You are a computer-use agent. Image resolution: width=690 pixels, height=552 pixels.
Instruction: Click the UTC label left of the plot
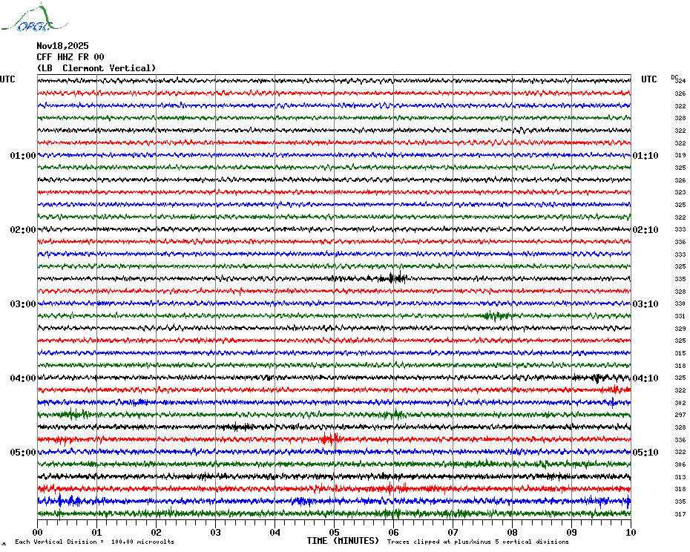point(7,79)
